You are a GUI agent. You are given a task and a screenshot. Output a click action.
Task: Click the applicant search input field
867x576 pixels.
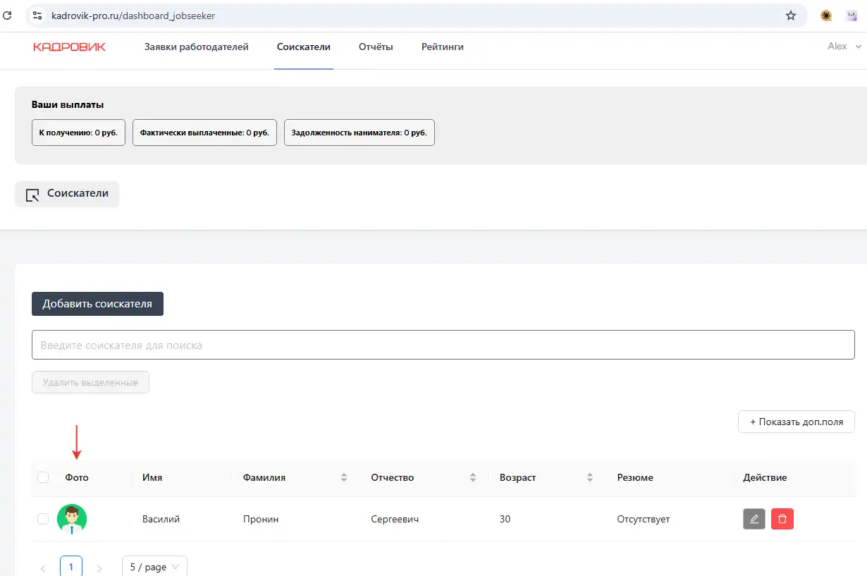click(443, 345)
